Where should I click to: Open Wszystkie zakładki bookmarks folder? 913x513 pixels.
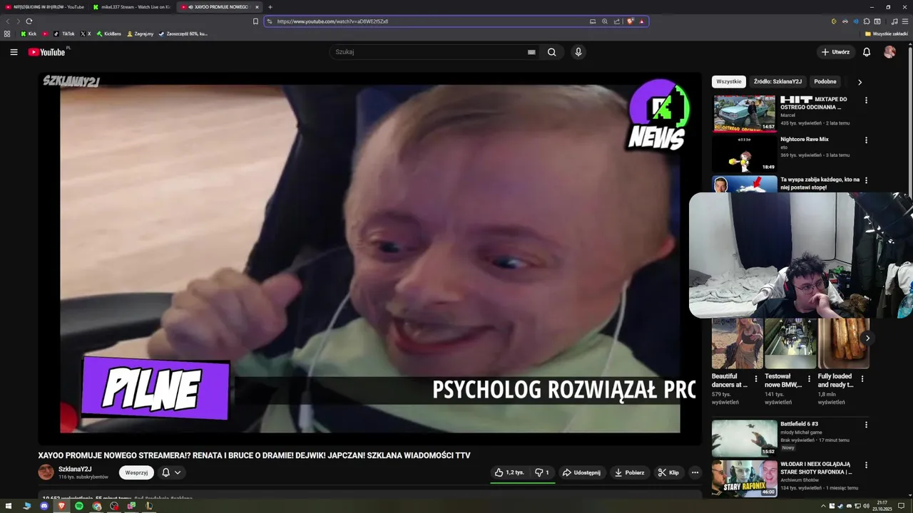[x=887, y=33]
